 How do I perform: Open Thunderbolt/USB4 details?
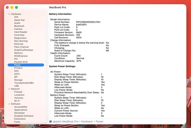click(x=24, y=83)
